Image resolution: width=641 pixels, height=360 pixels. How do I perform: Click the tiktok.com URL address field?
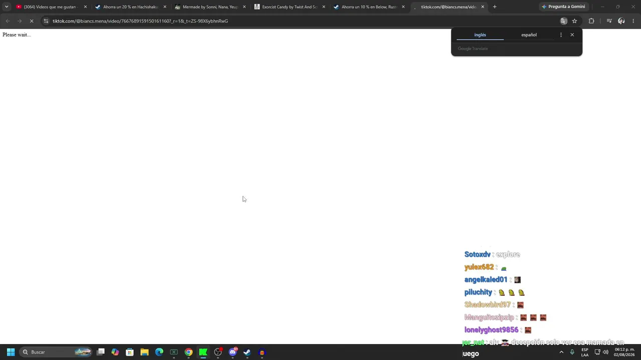300,21
